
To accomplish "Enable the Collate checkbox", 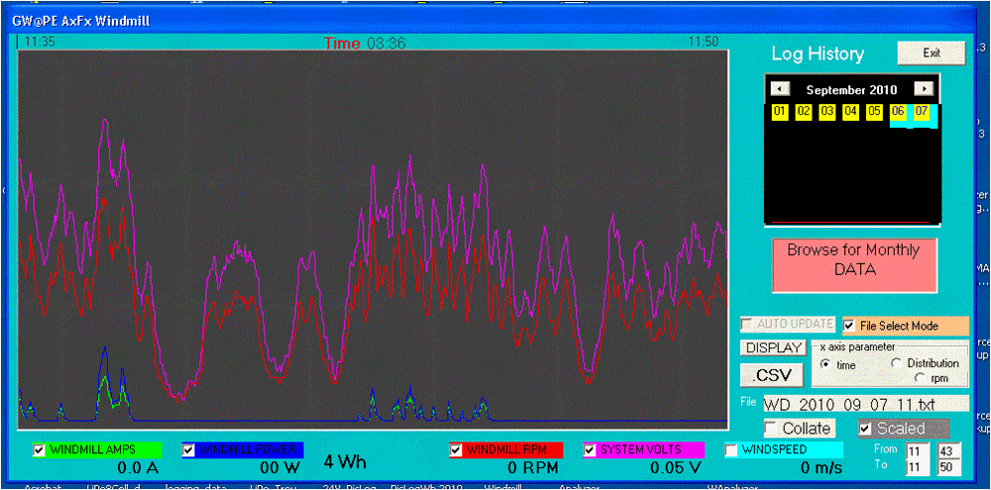I will (x=771, y=428).
